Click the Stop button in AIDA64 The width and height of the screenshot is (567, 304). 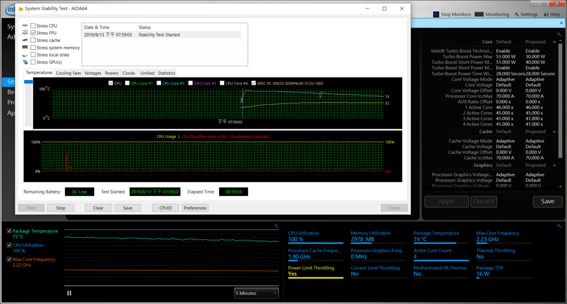click(60, 208)
